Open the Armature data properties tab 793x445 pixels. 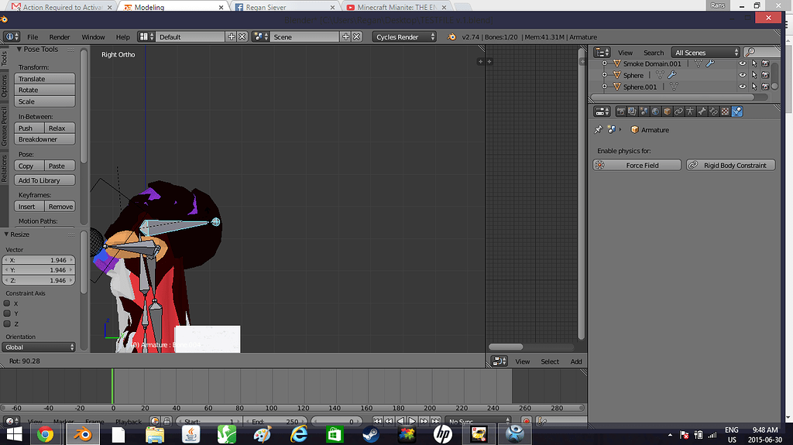tap(690, 111)
